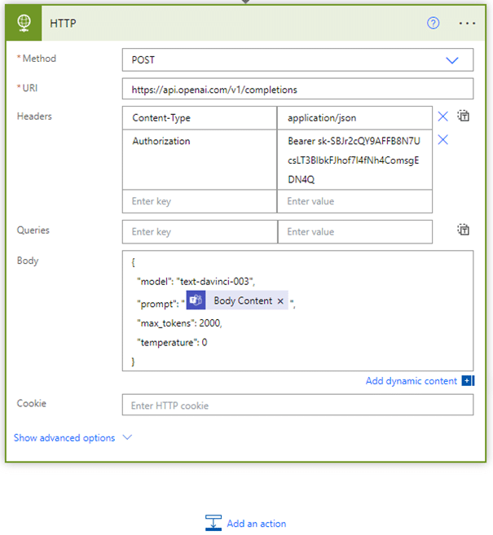
Task: Switch Headers to text mode icon
Action: [464, 116]
